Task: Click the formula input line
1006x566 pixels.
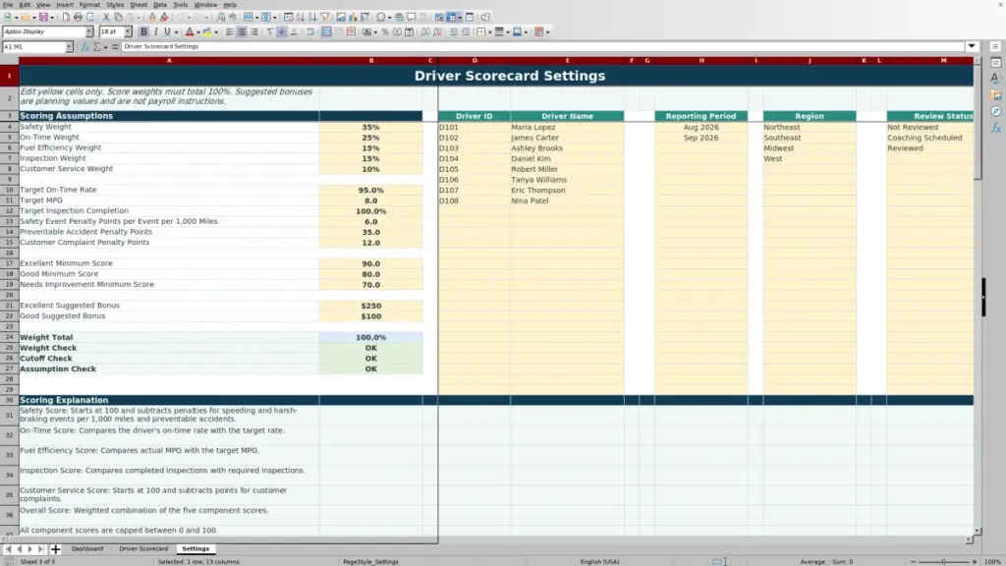Action: tap(542, 46)
